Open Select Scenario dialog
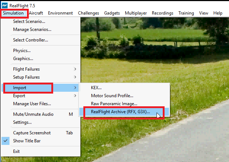Screen dimensions: 229x162 point(29,21)
